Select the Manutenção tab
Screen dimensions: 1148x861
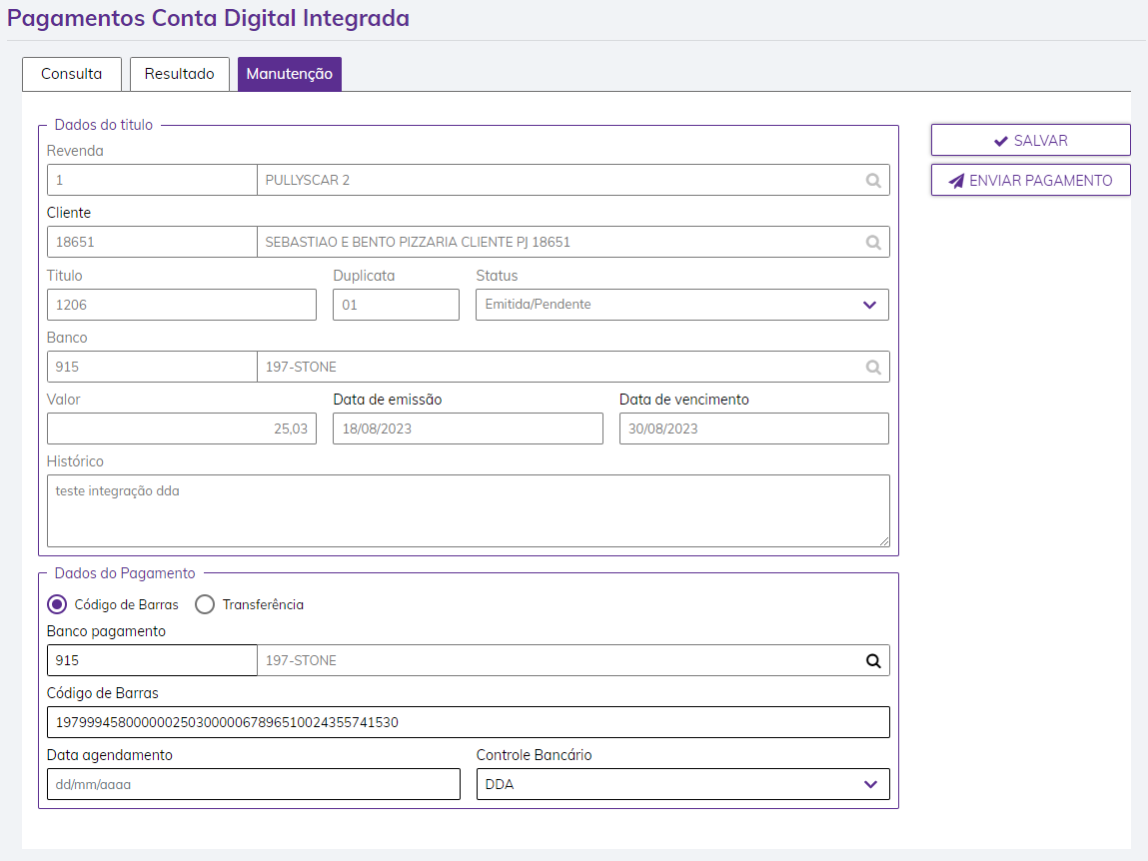click(290, 74)
